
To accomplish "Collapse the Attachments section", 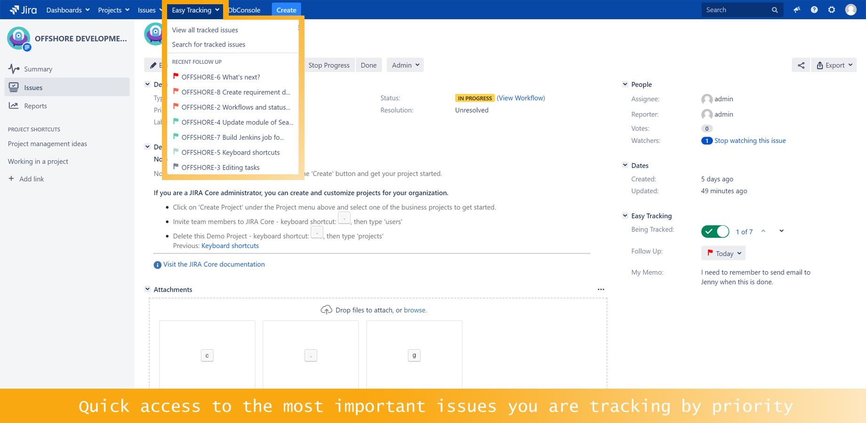I will (x=147, y=289).
